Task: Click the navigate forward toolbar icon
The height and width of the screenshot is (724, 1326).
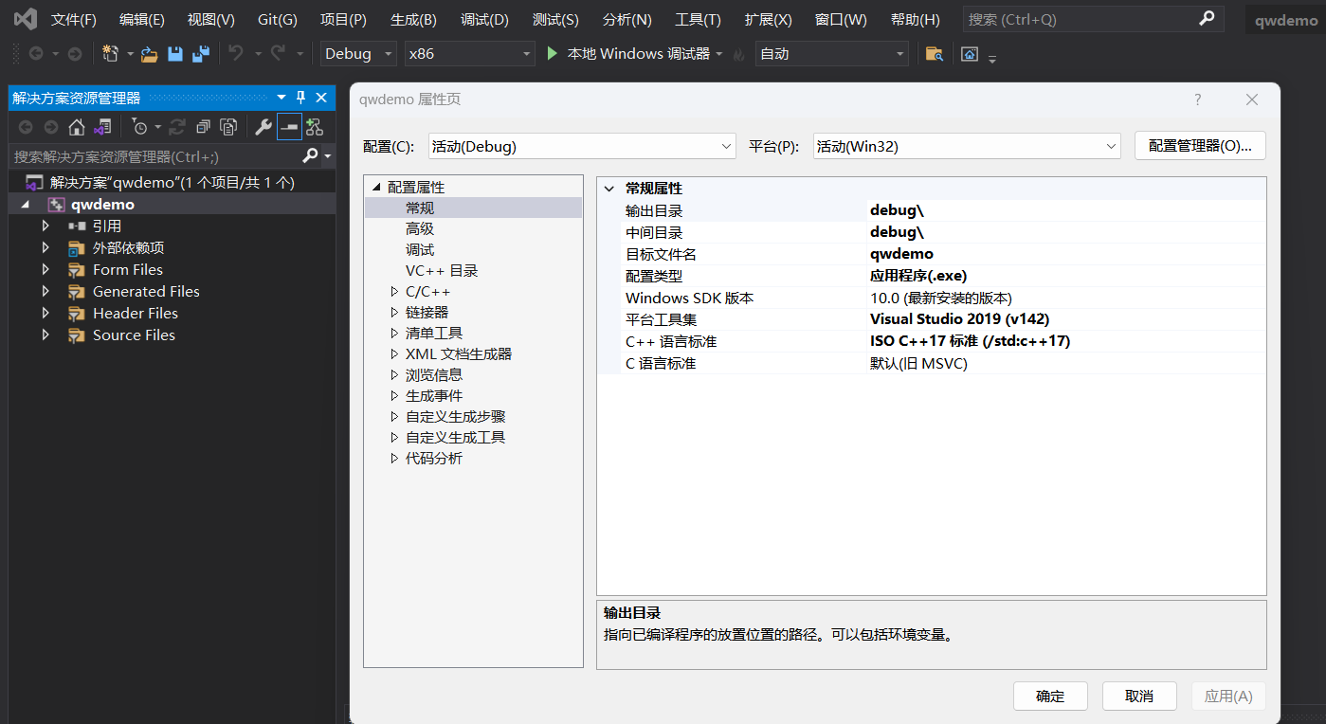Action: tap(75, 54)
